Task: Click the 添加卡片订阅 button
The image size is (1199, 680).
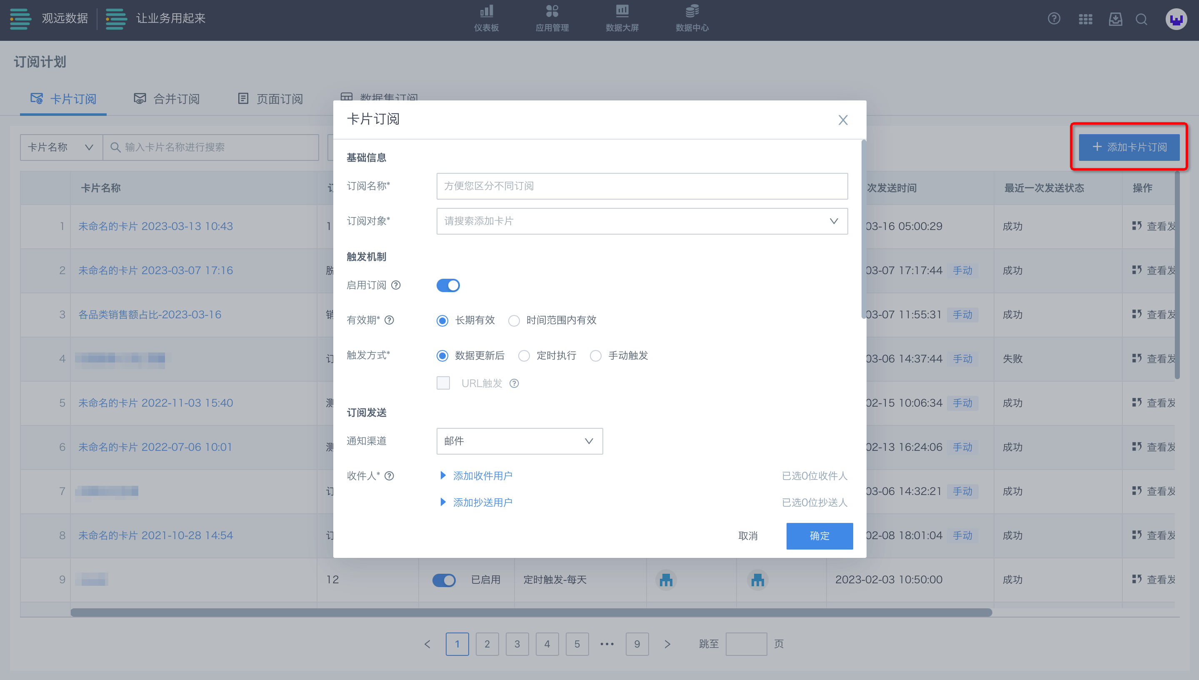Action: point(1129,147)
